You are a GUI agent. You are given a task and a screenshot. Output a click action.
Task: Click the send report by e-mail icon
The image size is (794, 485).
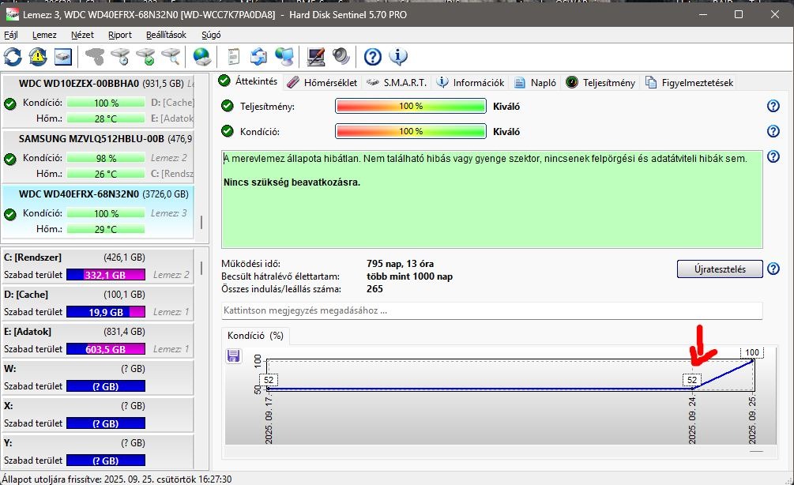[x=259, y=57]
